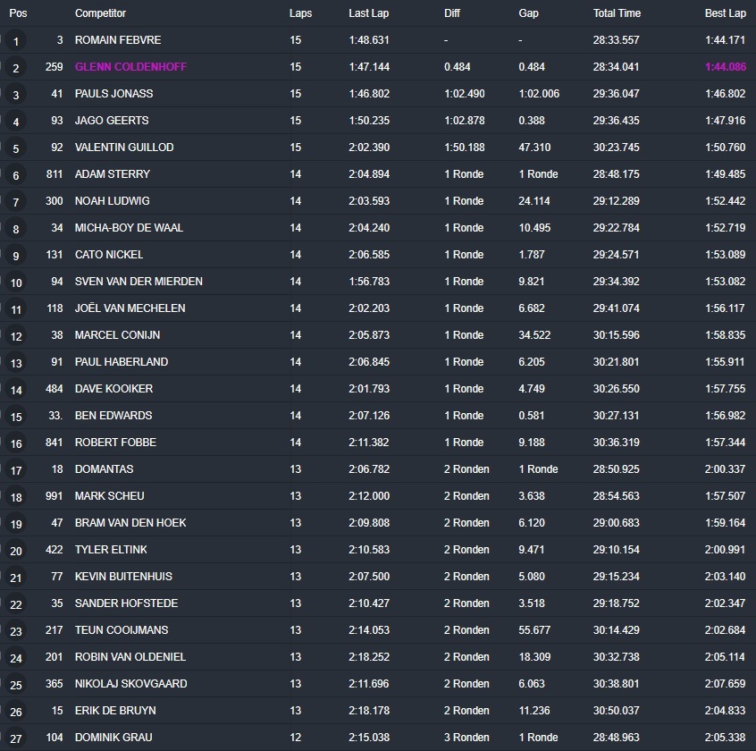Open competitor Pauls Jonass row
The width and height of the screenshot is (756, 751).
pos(113,94)
